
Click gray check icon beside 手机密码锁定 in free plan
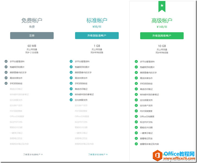point(6,83)
